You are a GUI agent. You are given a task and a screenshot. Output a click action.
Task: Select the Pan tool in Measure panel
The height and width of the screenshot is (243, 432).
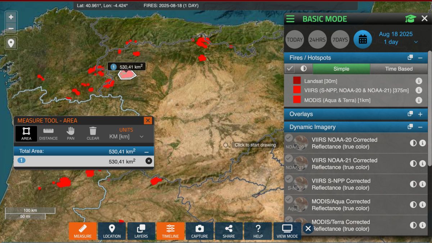click(71, 133)
